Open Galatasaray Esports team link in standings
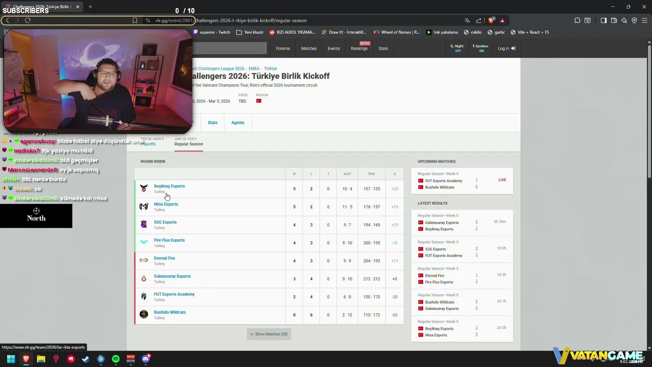The width and height of the screenshot is (652, 367). [172, 276]
